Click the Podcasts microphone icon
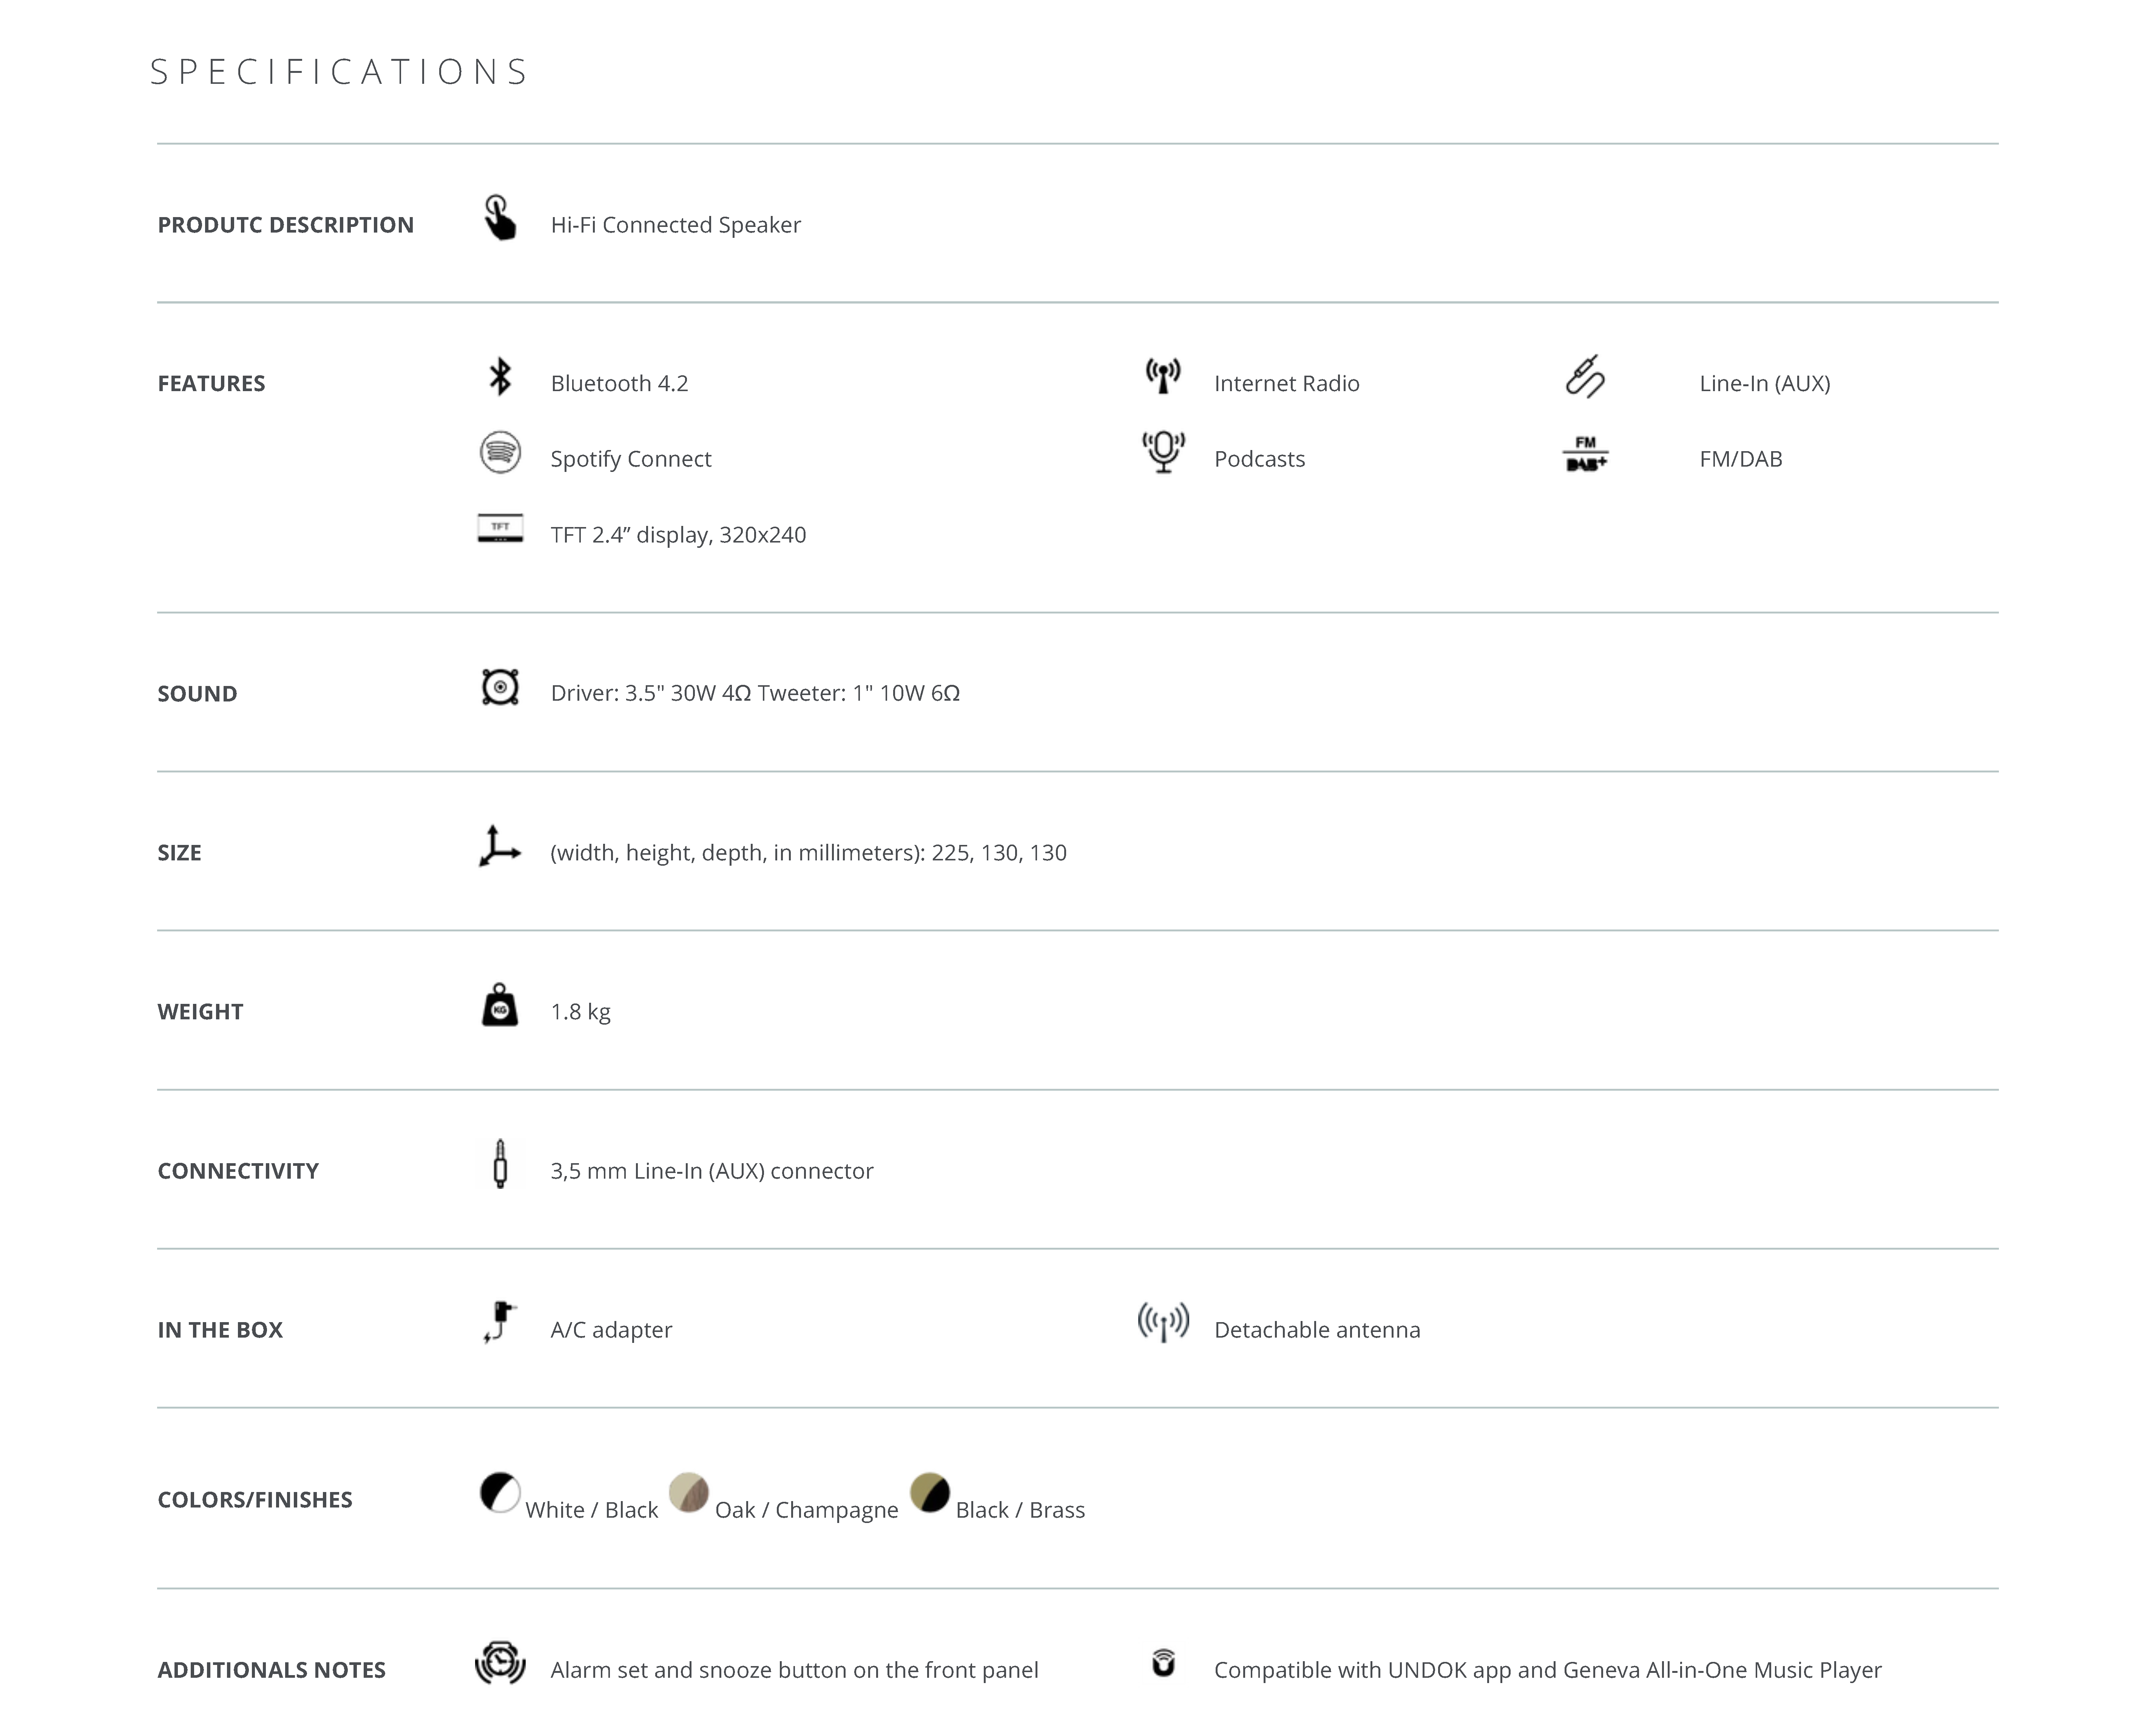The width and height of the screenshot is (2156, 1731). [x=1163, y=452]
